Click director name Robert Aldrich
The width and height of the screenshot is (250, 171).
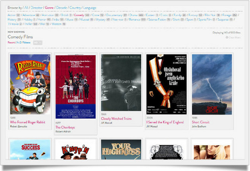[63, 132]
